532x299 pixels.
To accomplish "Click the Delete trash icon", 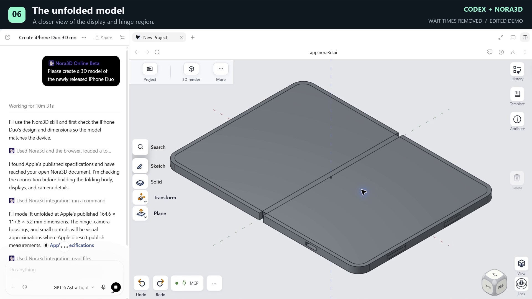I will (517, 178).
